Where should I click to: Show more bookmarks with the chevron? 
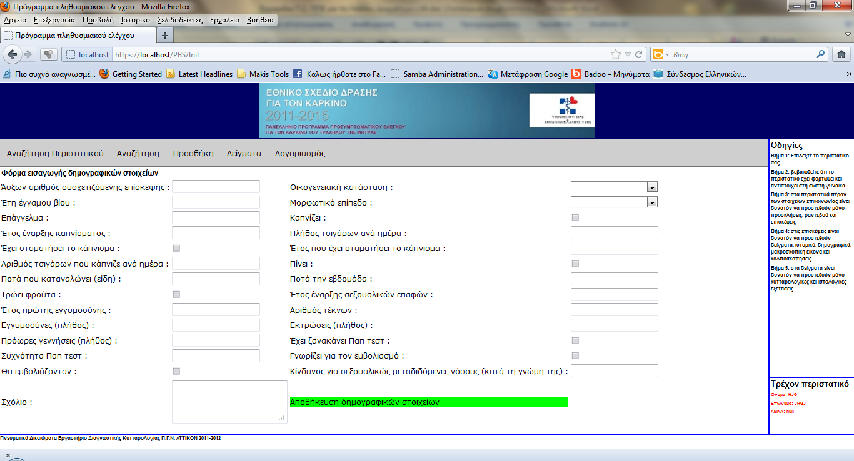click(x=848, y=74)
